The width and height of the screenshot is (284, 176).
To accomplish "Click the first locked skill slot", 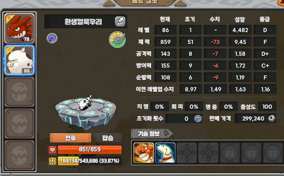I will click(x=230, y=153).
